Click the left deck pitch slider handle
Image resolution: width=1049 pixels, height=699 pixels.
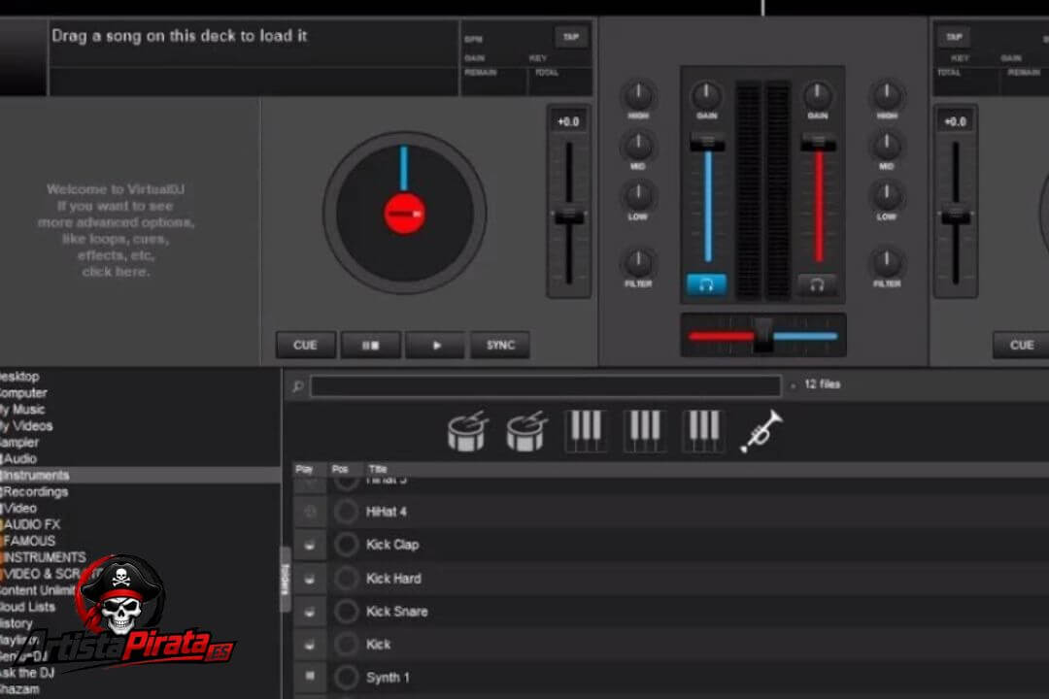568,216
